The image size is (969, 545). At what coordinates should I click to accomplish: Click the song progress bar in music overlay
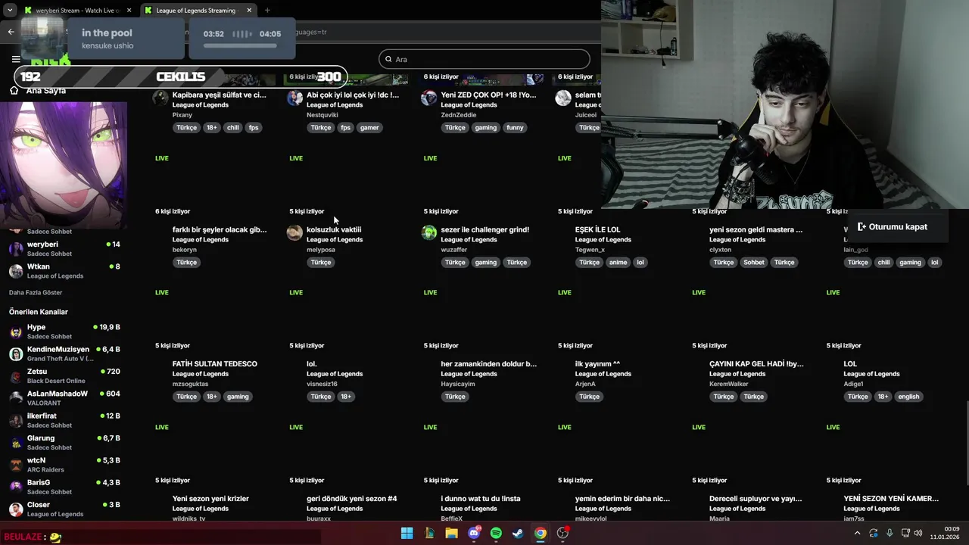point(241,46)
